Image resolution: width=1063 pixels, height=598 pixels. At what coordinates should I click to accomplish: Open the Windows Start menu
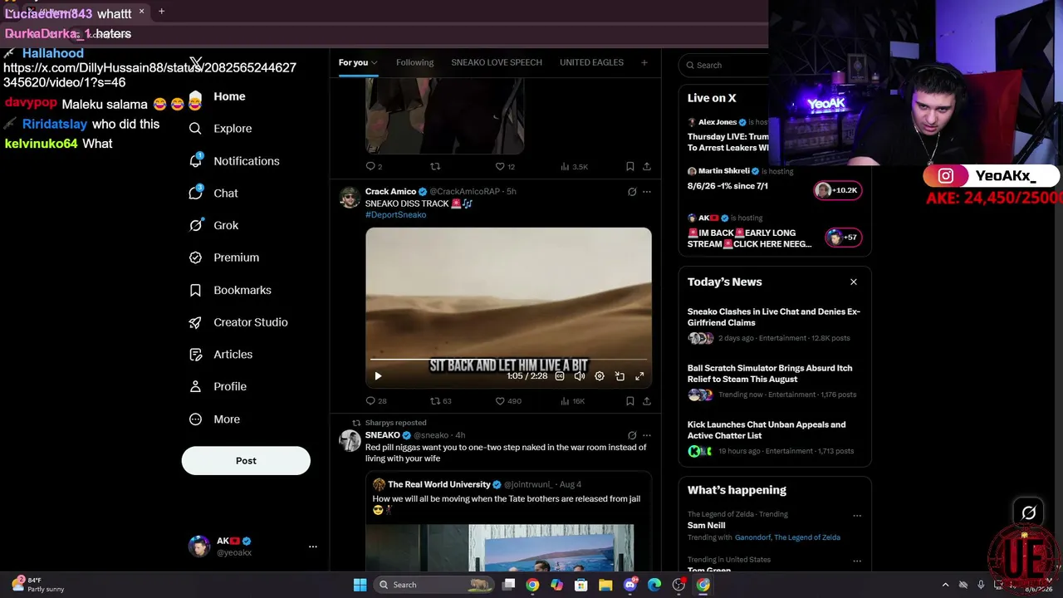(360, 585)
